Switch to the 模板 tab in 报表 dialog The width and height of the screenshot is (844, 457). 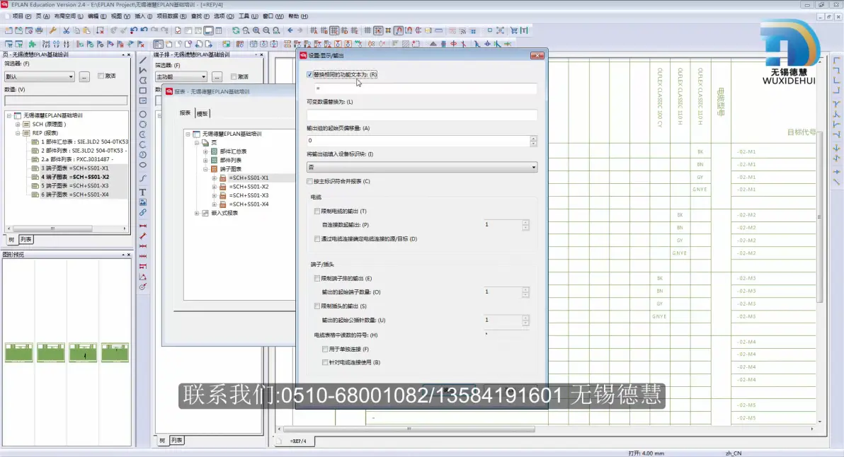203,113
